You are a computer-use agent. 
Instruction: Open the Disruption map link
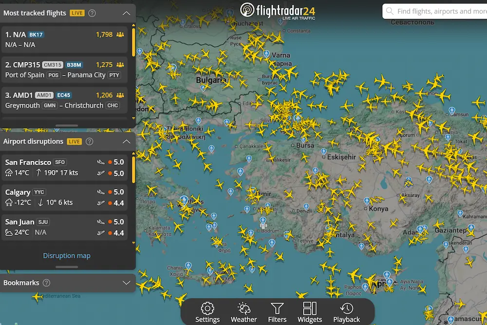(67, 255)
